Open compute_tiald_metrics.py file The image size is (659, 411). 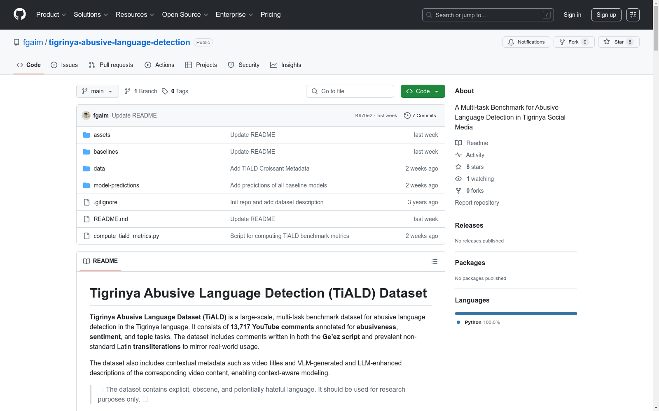click(x=126, y=236)
